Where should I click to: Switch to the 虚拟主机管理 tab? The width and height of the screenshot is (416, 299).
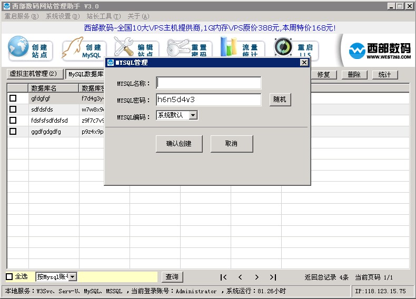(33, 74)
